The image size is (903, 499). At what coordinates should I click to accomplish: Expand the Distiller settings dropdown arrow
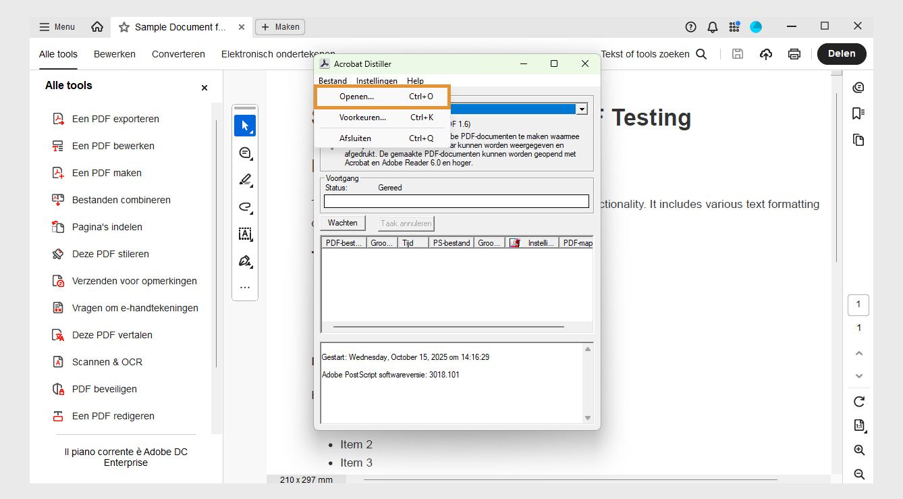pyautogui.click(x=581, y=109)
